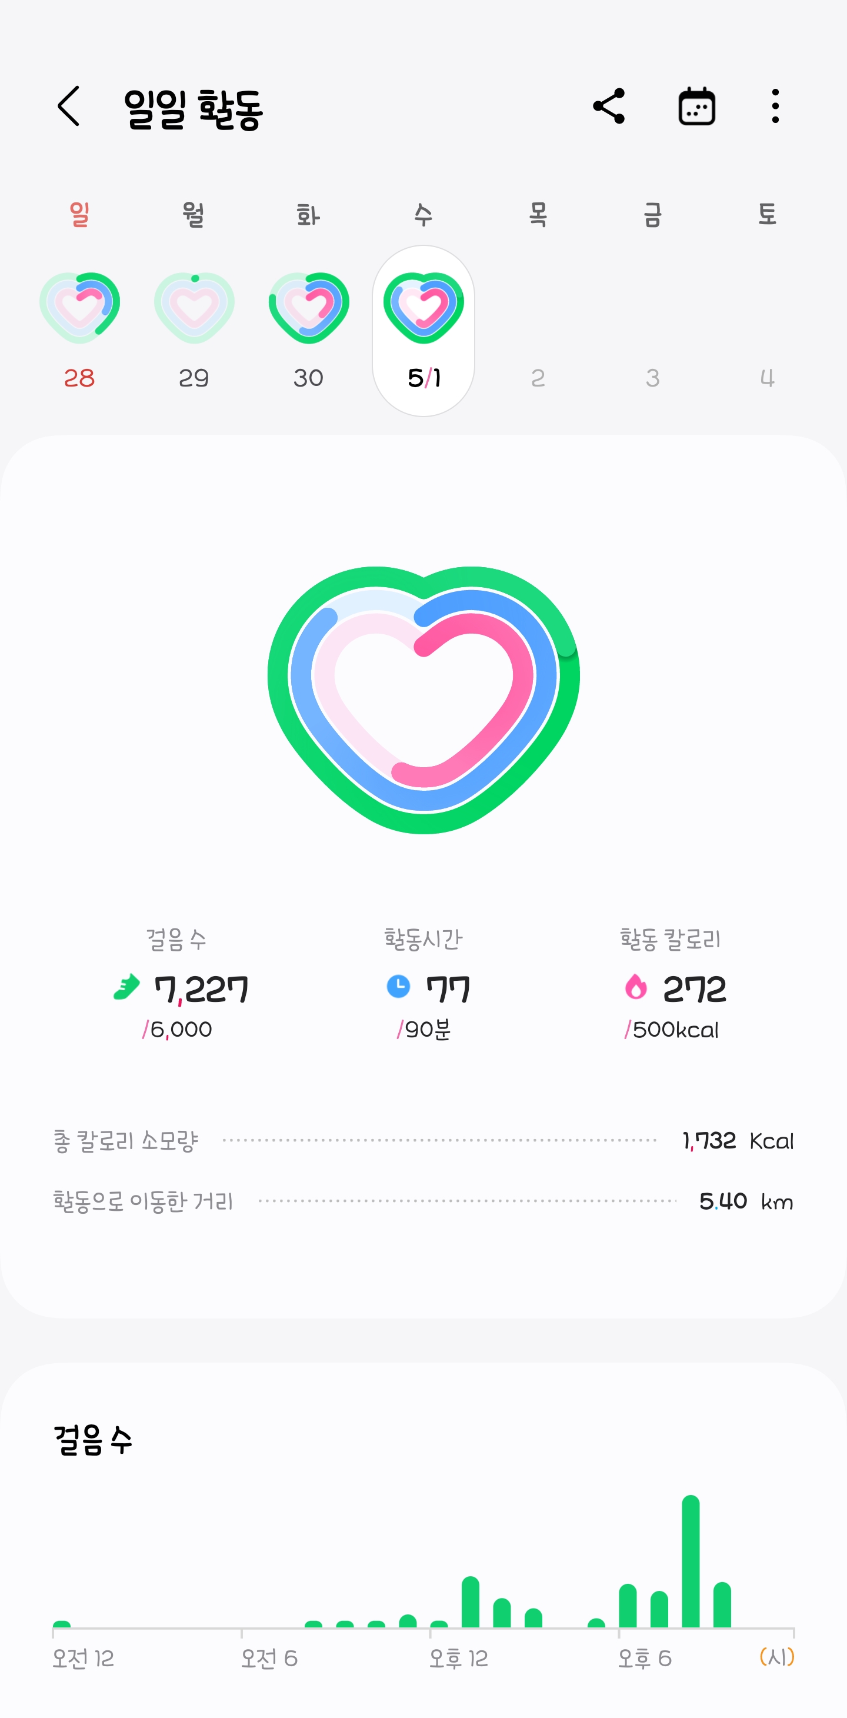Image resolution: width=847 pixels, height=1718 pixels.
Task: Tap the green shoe steps icon
Action: pos(126,987)
